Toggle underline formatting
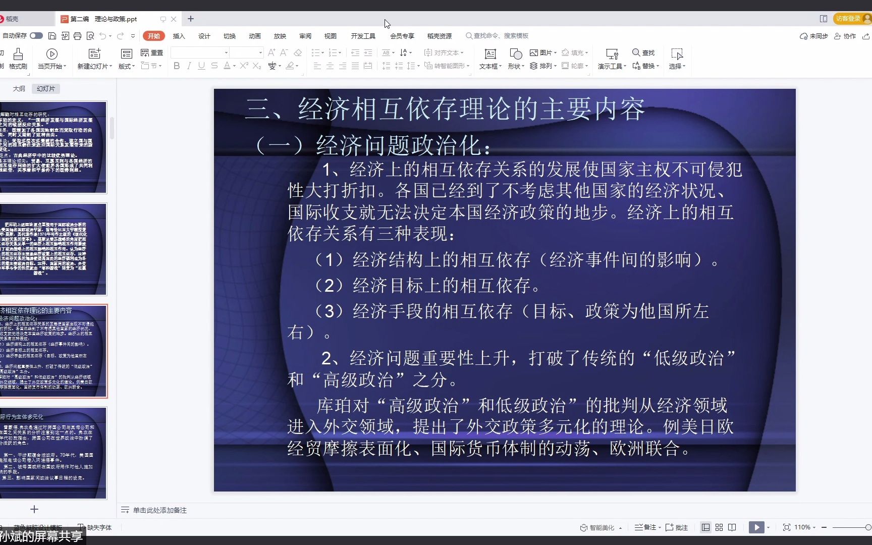The image size is (872, 545). (201, 66)
